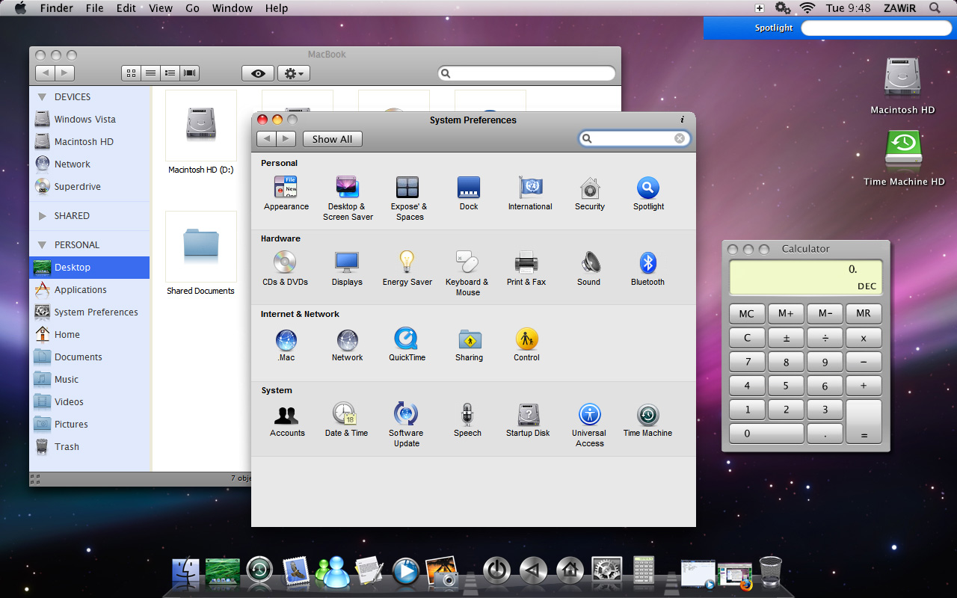Expand the SHARED section in Finder sidebar
This screenshot has height=598, width=957.
(42, 216)
